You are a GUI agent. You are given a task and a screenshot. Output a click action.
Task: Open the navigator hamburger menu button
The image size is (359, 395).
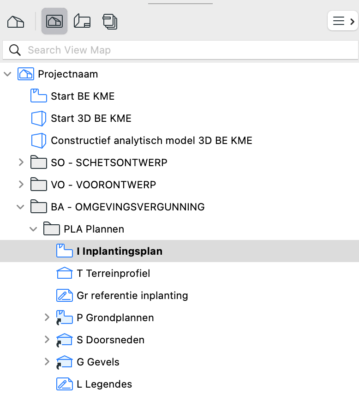pyautogui.click(x=343, y=21)
